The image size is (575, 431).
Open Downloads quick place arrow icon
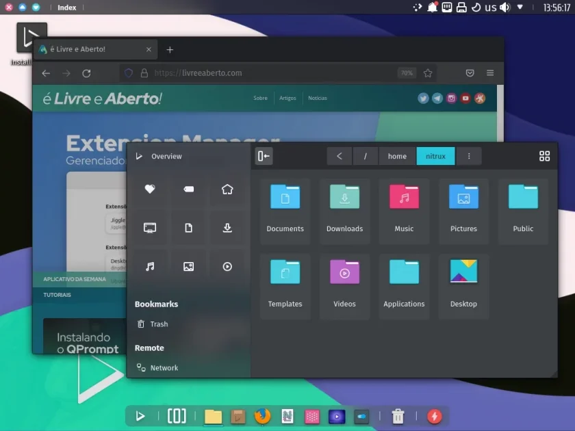[227, 228]
